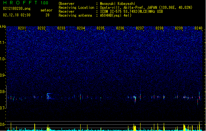The width and height of the screenshot is (206, 131).
Task: Click the 0.6 kHz axis label
Action: click(x=3, y=124)
